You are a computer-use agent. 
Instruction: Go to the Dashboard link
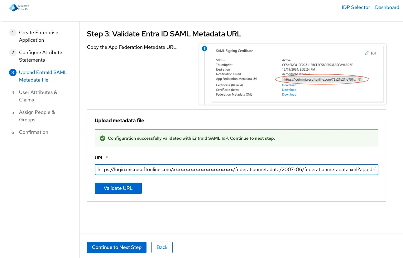(x=387, y=7)
